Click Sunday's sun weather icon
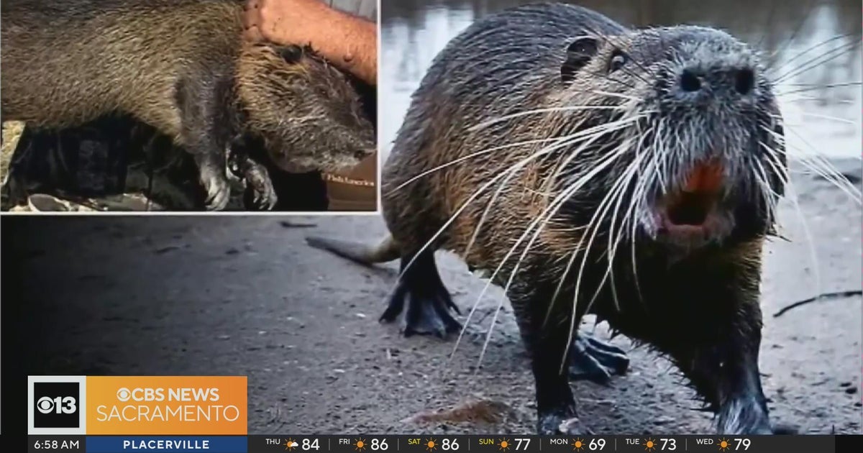Screen dimensions: 863x453 [504, 444]
